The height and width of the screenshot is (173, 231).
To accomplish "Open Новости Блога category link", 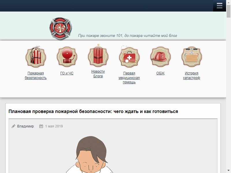I will (x=98, y=74).
